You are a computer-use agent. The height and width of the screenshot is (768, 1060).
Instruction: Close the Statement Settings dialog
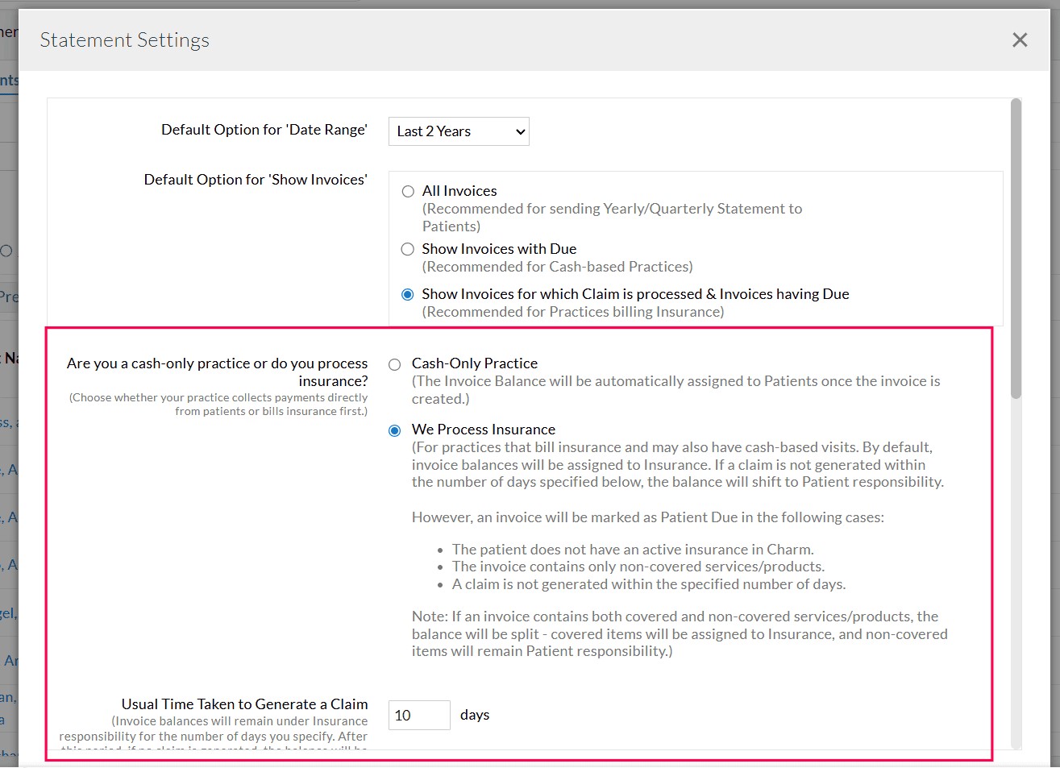tap(1019, 39)
